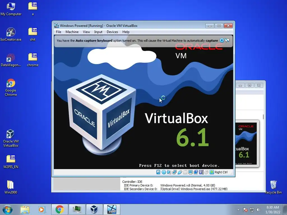This screenshot has height=215, width=287.
Task: Click the VirtualBox icon in window title bar
Action: tap(57, 25)
